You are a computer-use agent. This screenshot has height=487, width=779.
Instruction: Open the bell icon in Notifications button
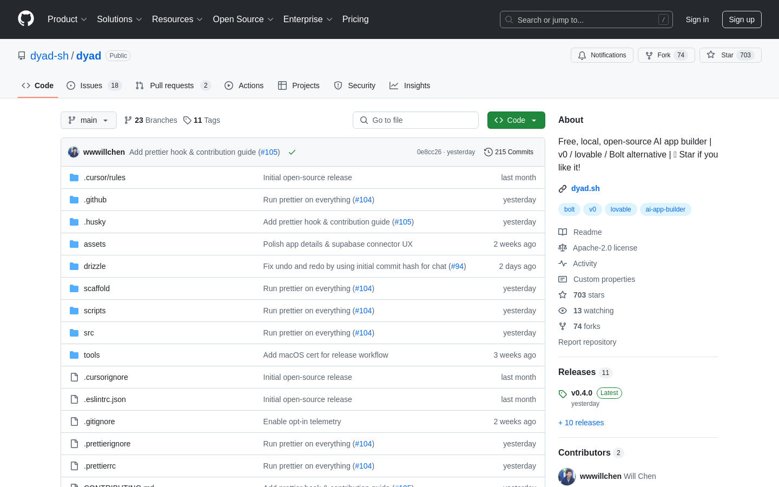click(x=582, y=55)
